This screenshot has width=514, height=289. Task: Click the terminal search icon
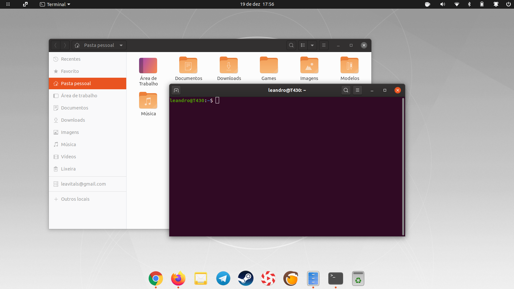(346, 90)
